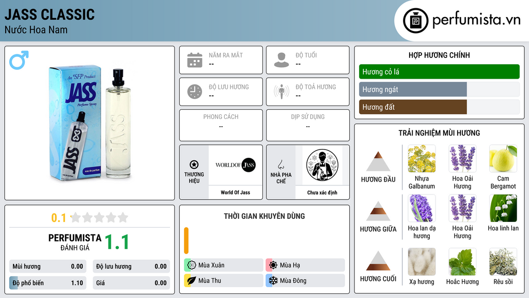This screenshot has height=298, width=529.
Task: Click the Jass Classic product bottle image
Action: [90, 123]
